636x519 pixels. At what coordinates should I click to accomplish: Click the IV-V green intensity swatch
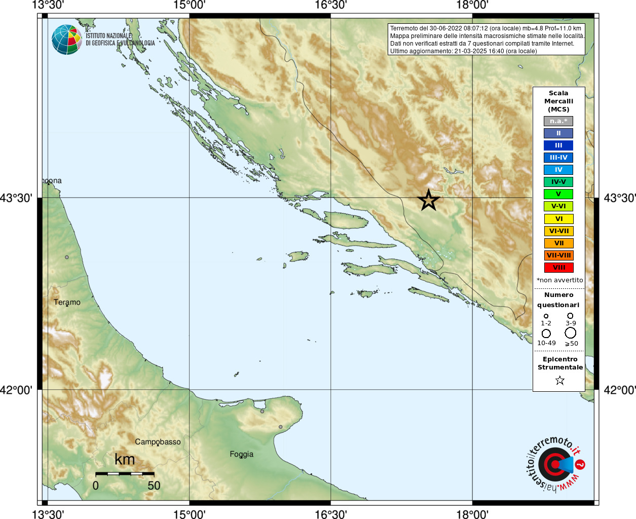558,182
